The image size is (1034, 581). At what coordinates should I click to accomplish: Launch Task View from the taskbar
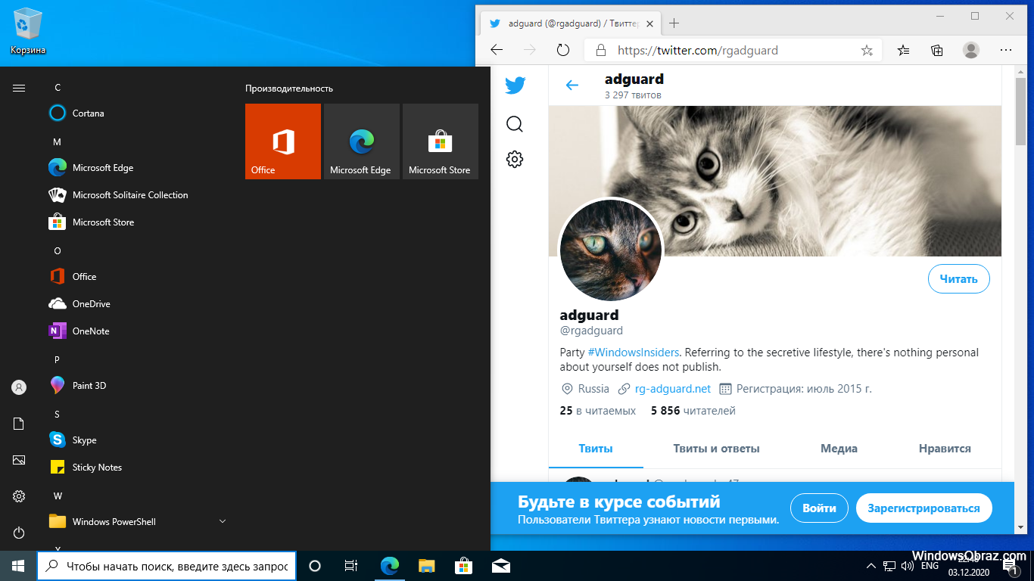pyautogui.click(x=351, y=566)
